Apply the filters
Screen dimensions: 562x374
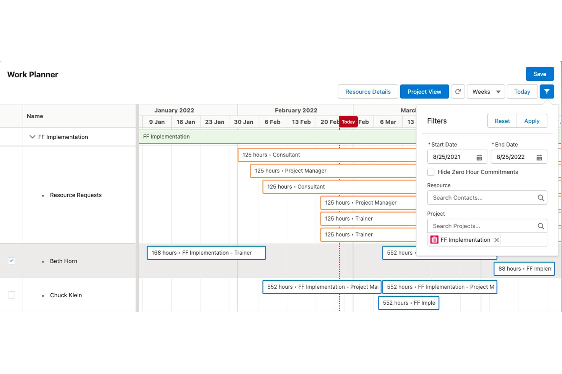click(x=532, y=121)
